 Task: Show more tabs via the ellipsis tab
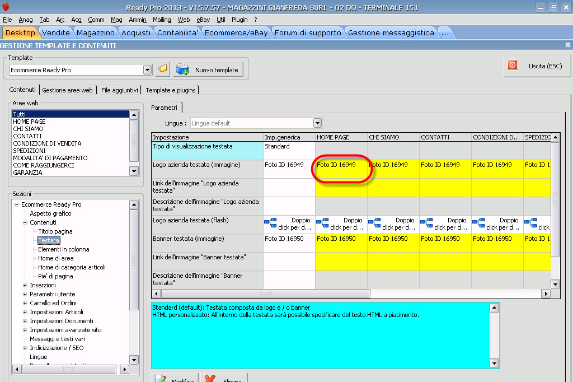tap(445, 32)
